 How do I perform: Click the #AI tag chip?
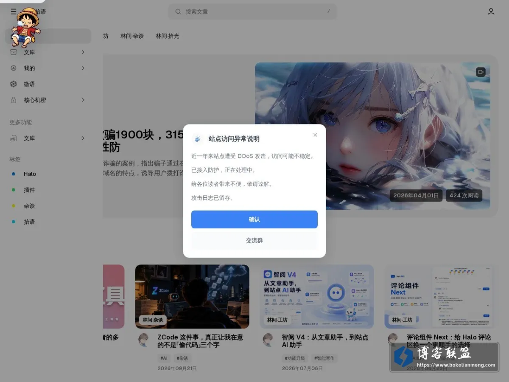pos(164,358)
